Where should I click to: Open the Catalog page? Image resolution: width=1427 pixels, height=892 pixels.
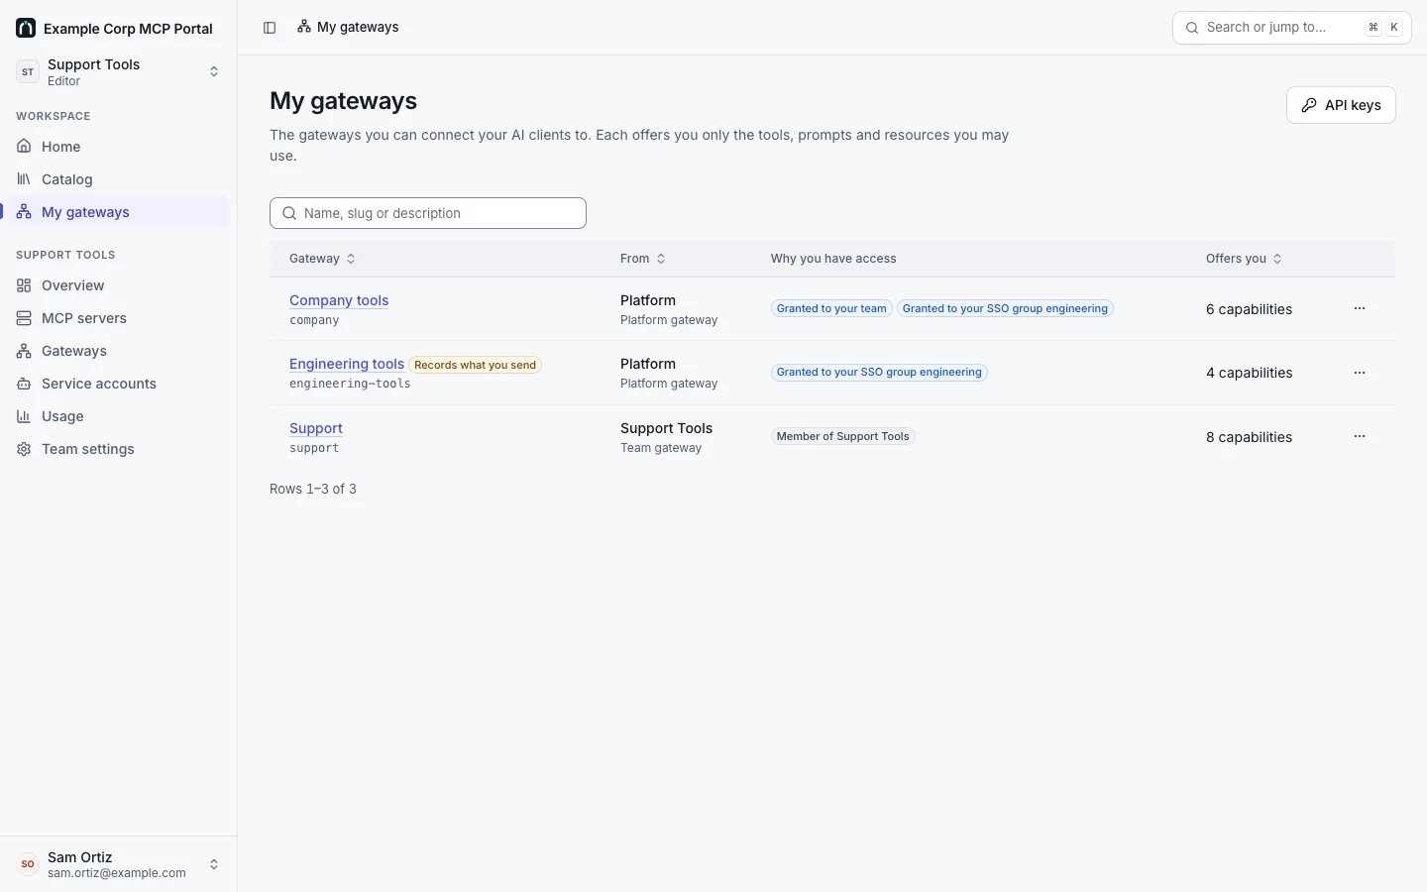[119, 179]
